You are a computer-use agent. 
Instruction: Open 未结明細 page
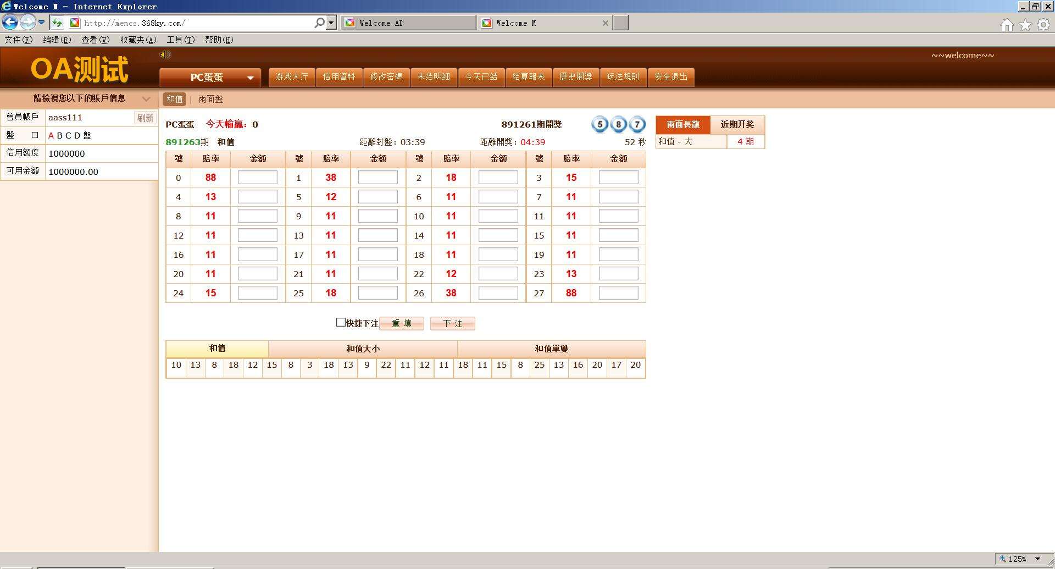[434, 77]
